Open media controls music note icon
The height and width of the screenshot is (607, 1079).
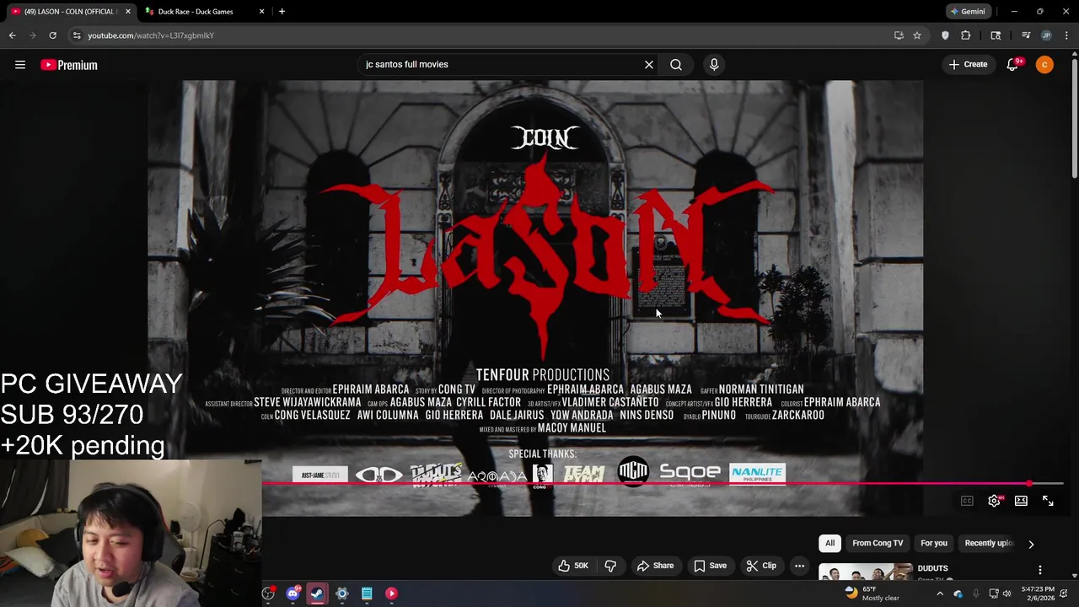(1026, 35)
